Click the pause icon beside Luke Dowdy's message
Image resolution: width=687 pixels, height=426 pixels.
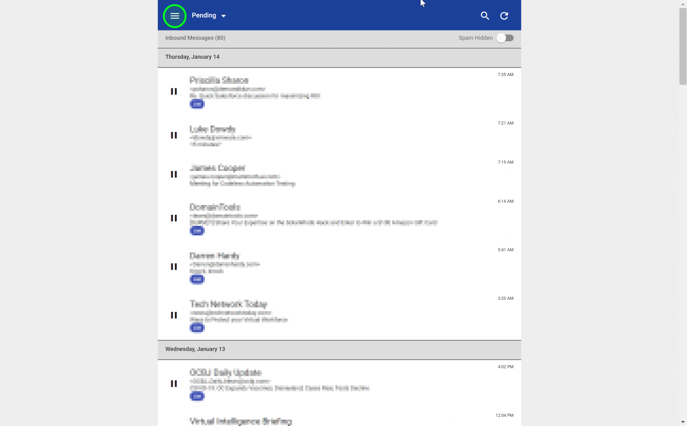(174, 135)
